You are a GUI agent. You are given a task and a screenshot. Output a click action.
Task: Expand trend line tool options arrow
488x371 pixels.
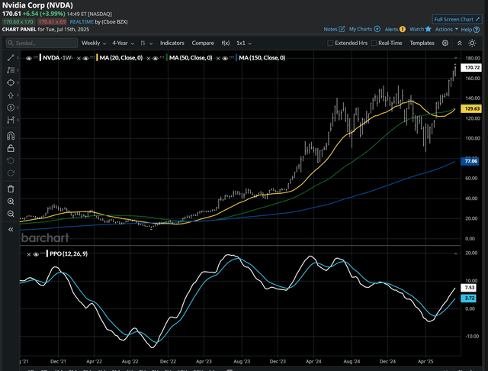pos(18,57)
